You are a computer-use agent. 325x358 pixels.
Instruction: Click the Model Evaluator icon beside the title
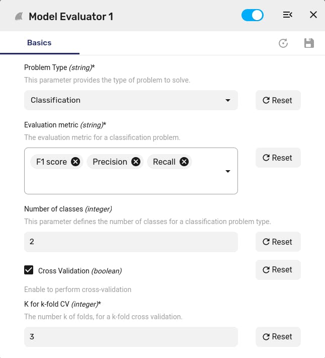pos(19,17)
